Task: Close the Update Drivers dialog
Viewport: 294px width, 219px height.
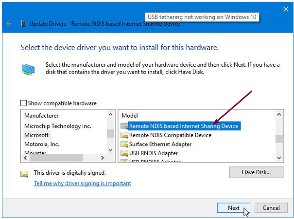Action: pyautogui.click(x=286, y=9)
